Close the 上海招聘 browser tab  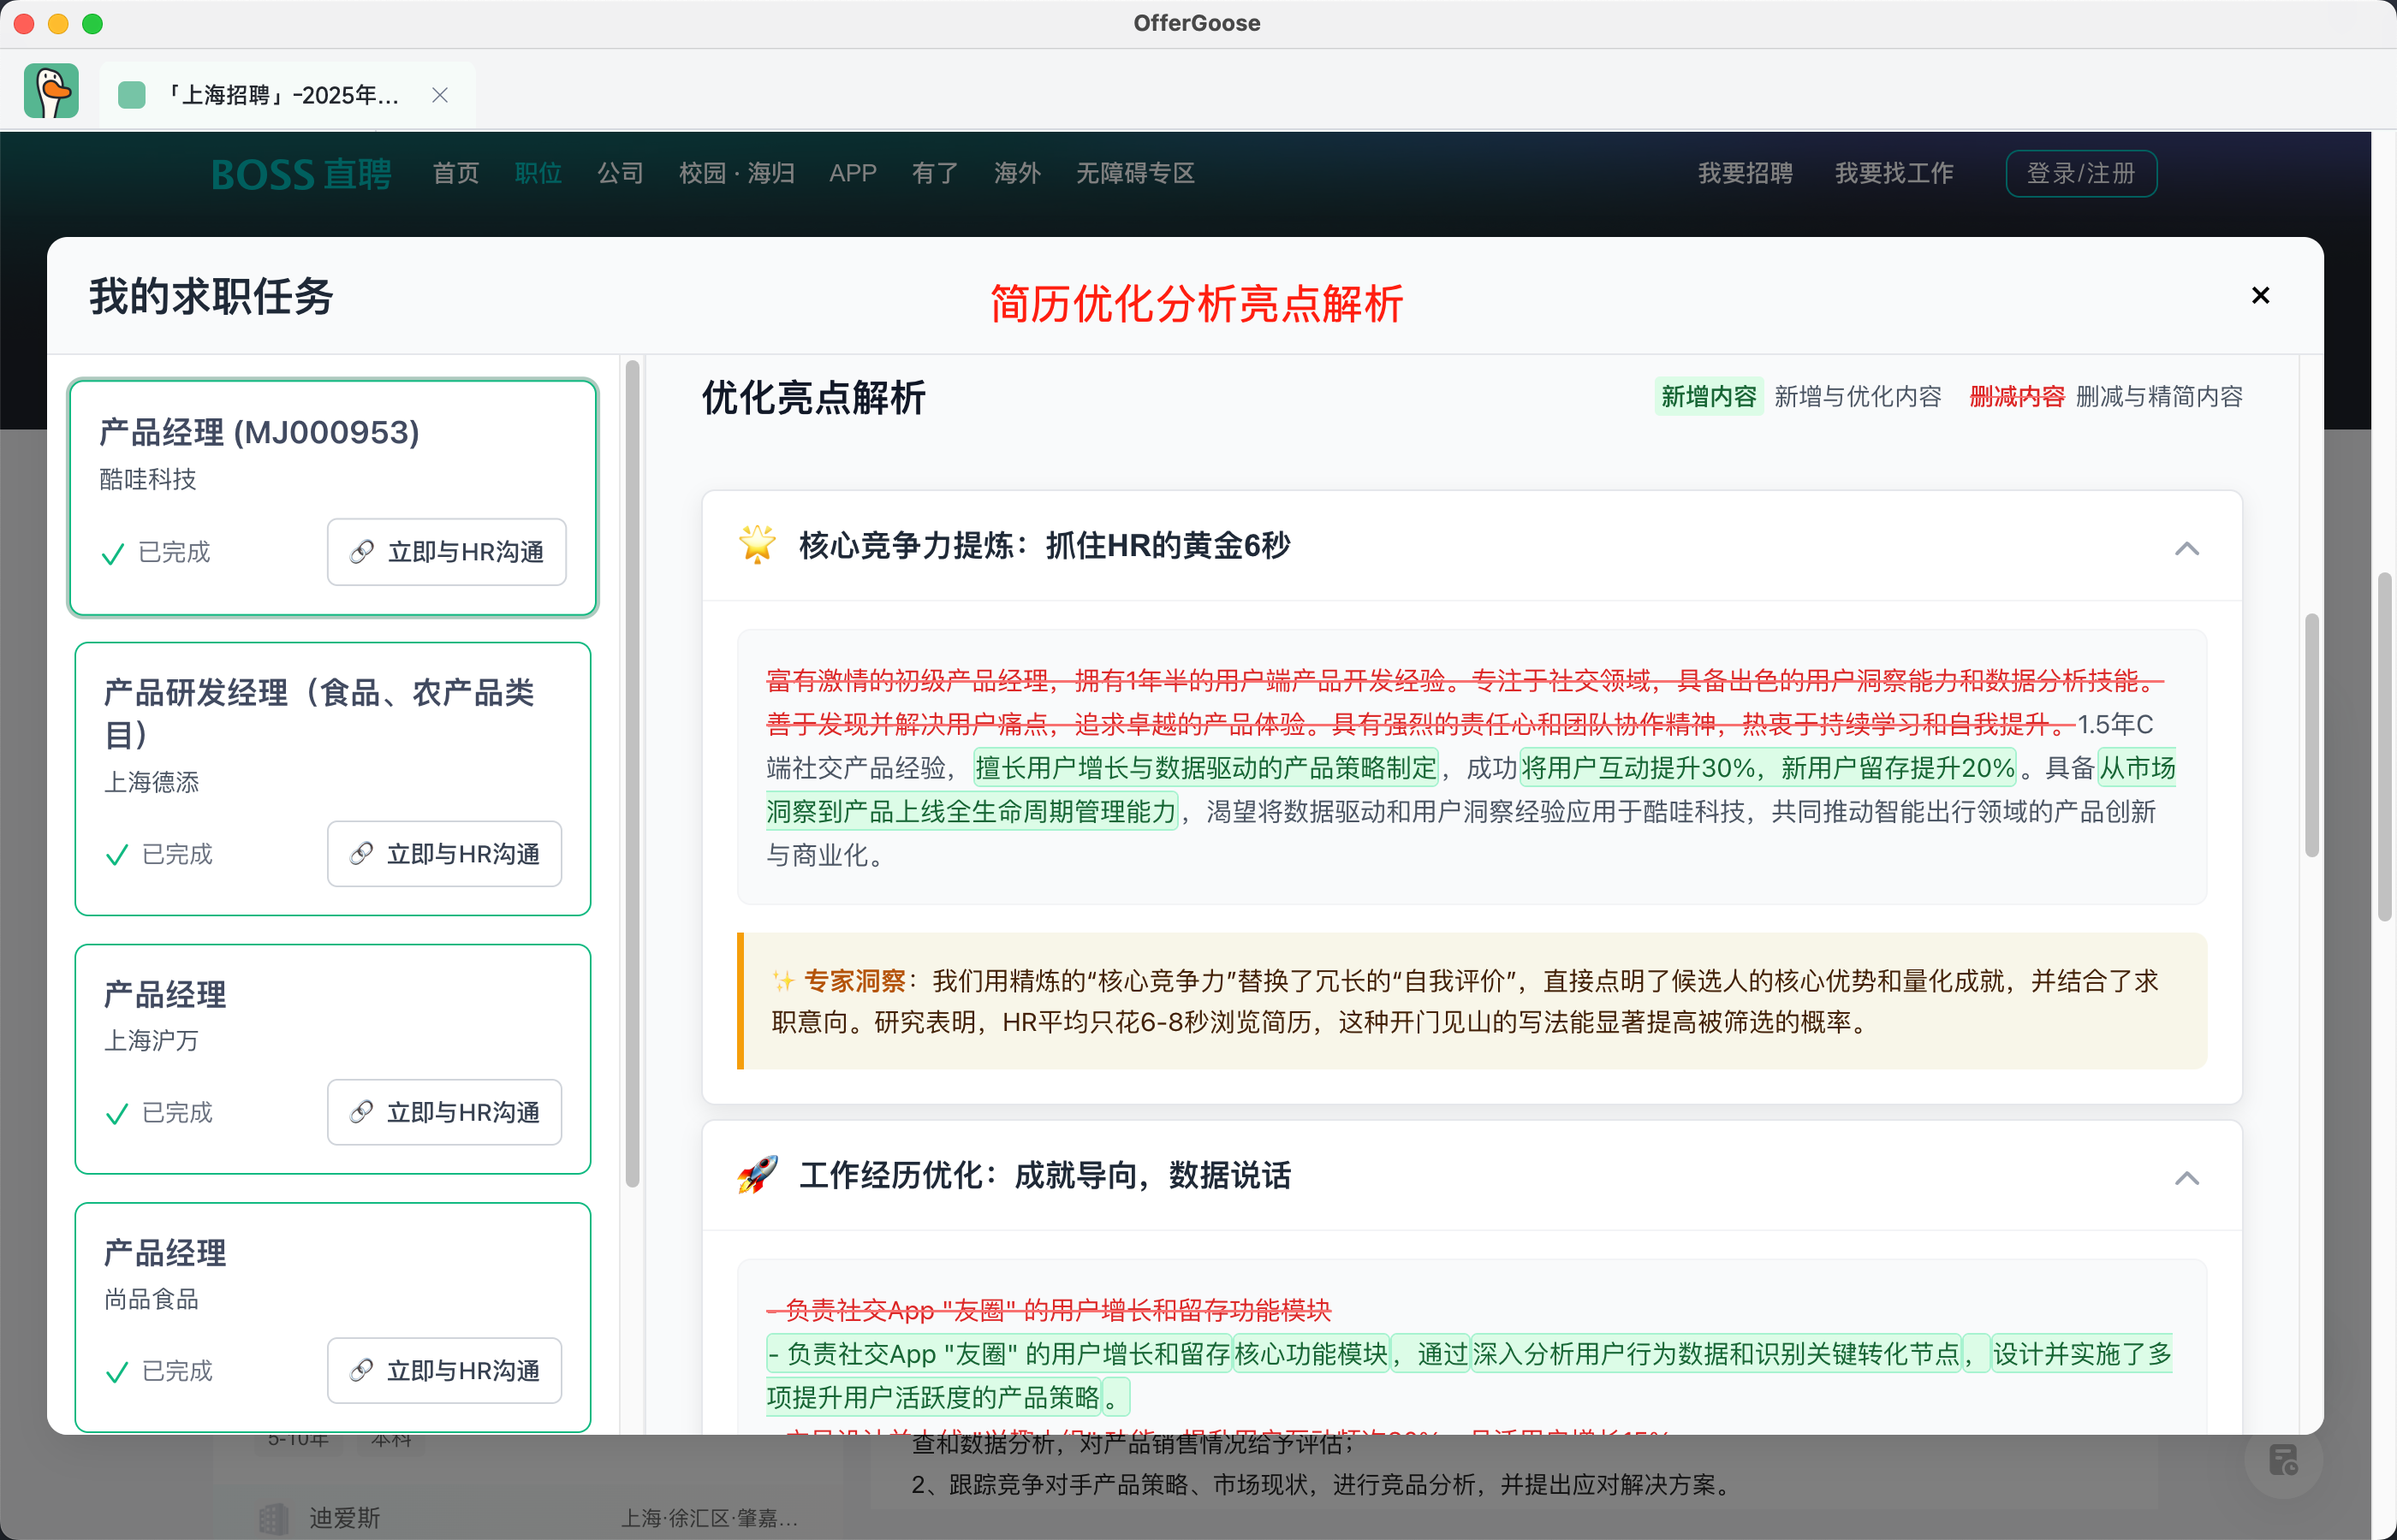tap(439, 95)
